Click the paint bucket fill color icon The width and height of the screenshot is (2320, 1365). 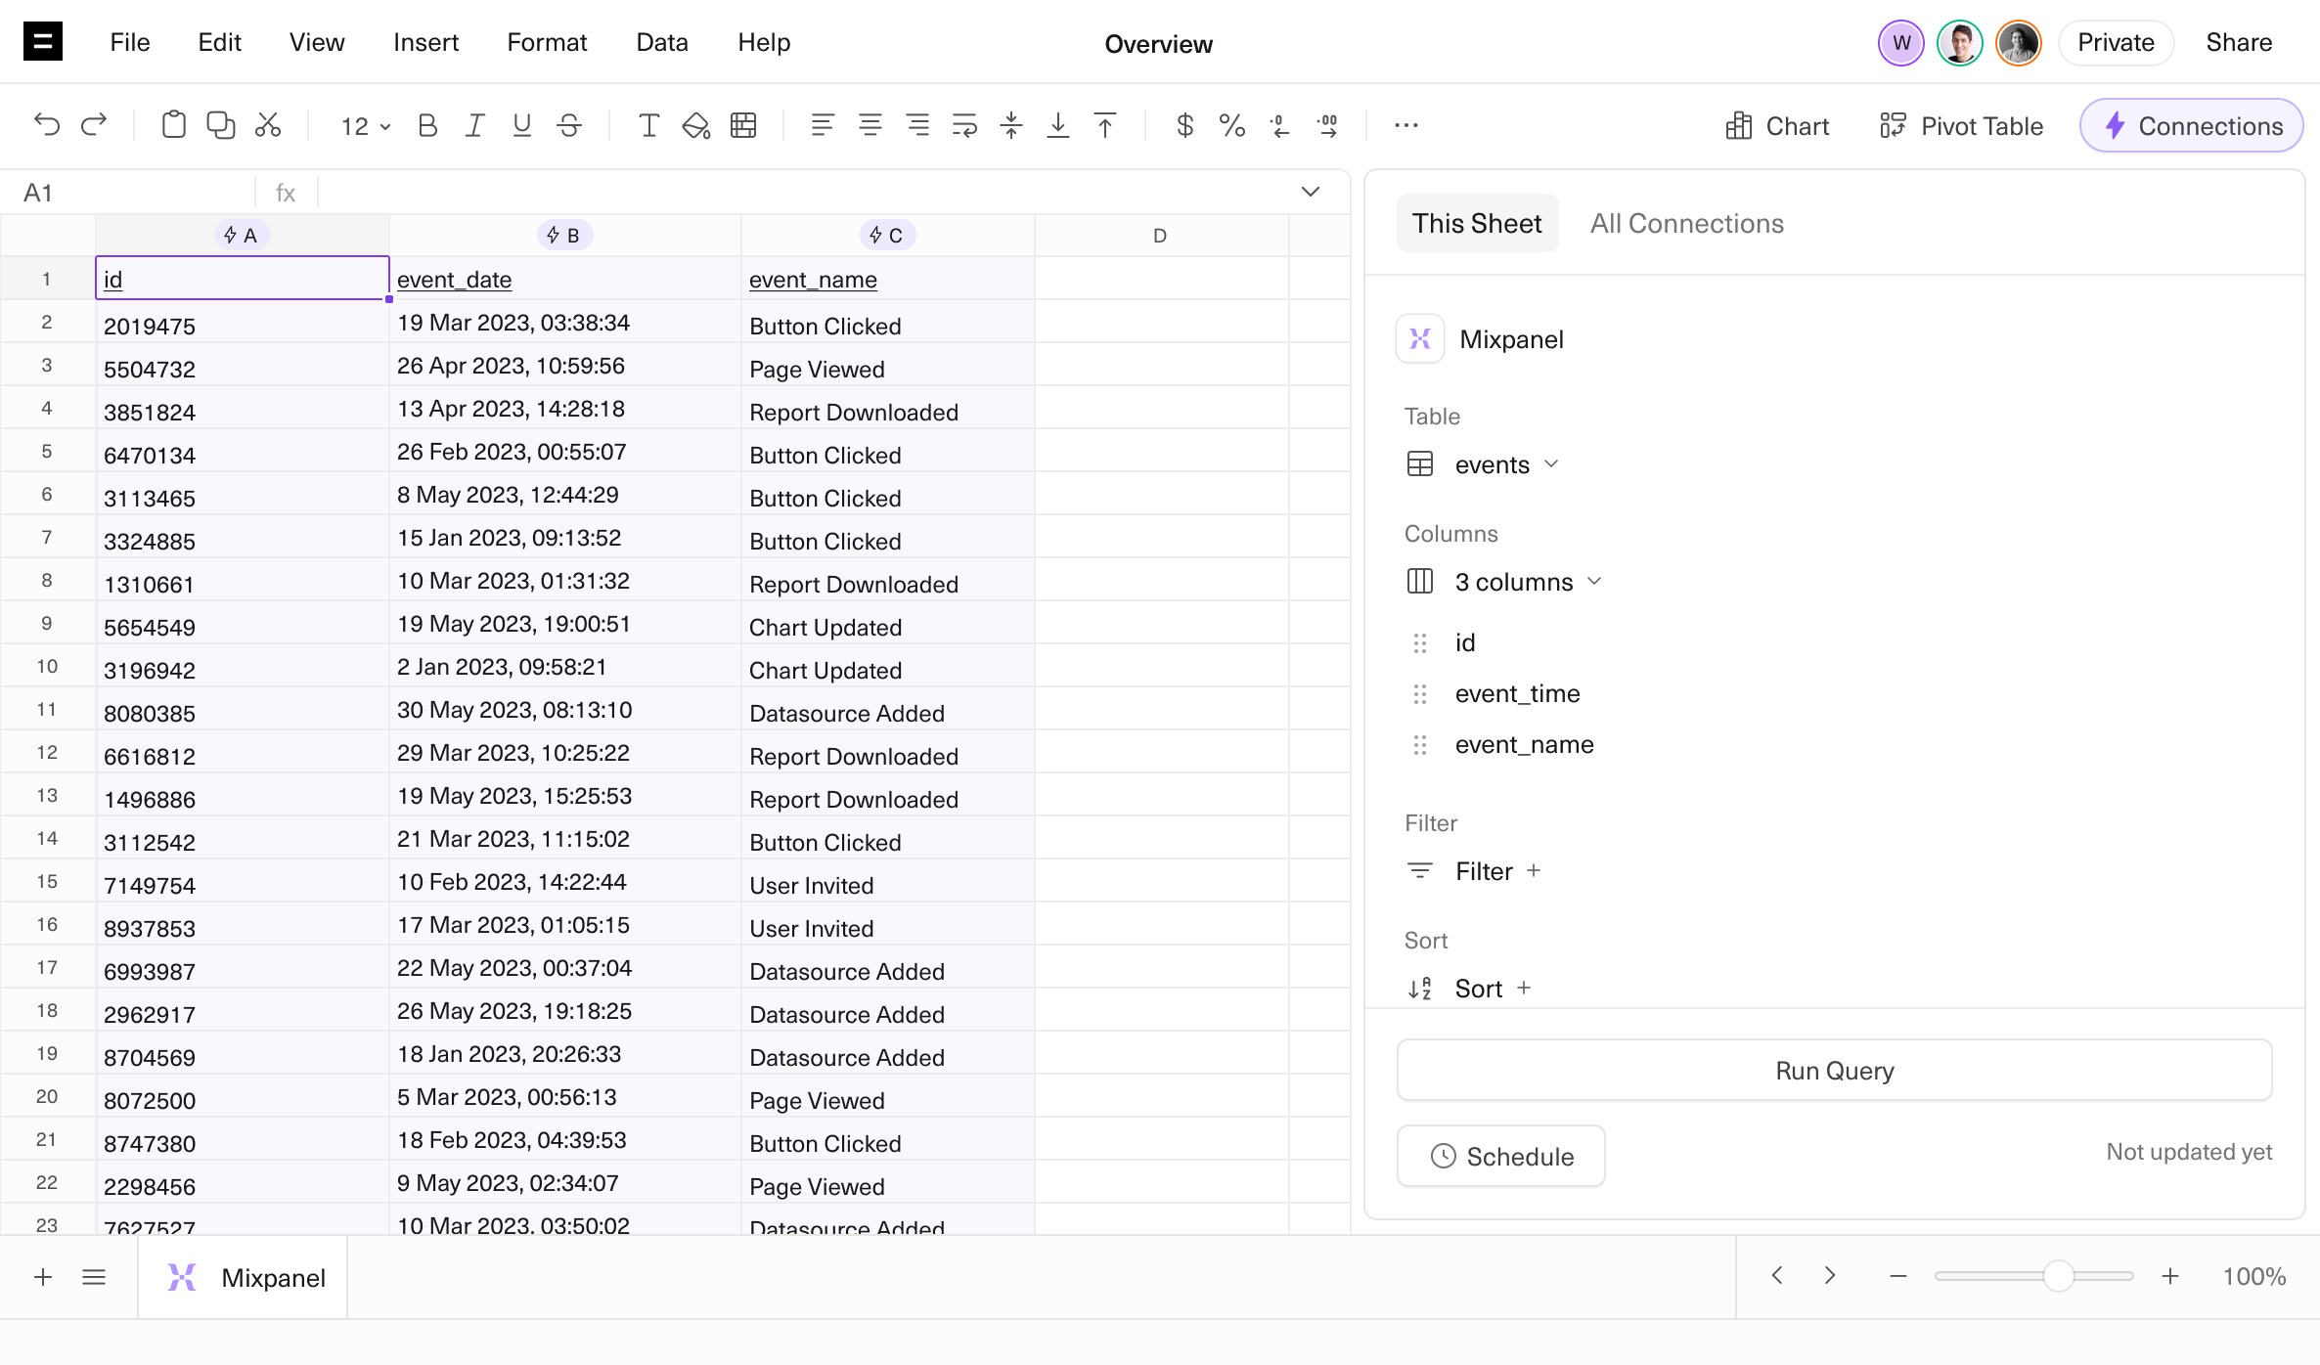[x=695, y=125]
